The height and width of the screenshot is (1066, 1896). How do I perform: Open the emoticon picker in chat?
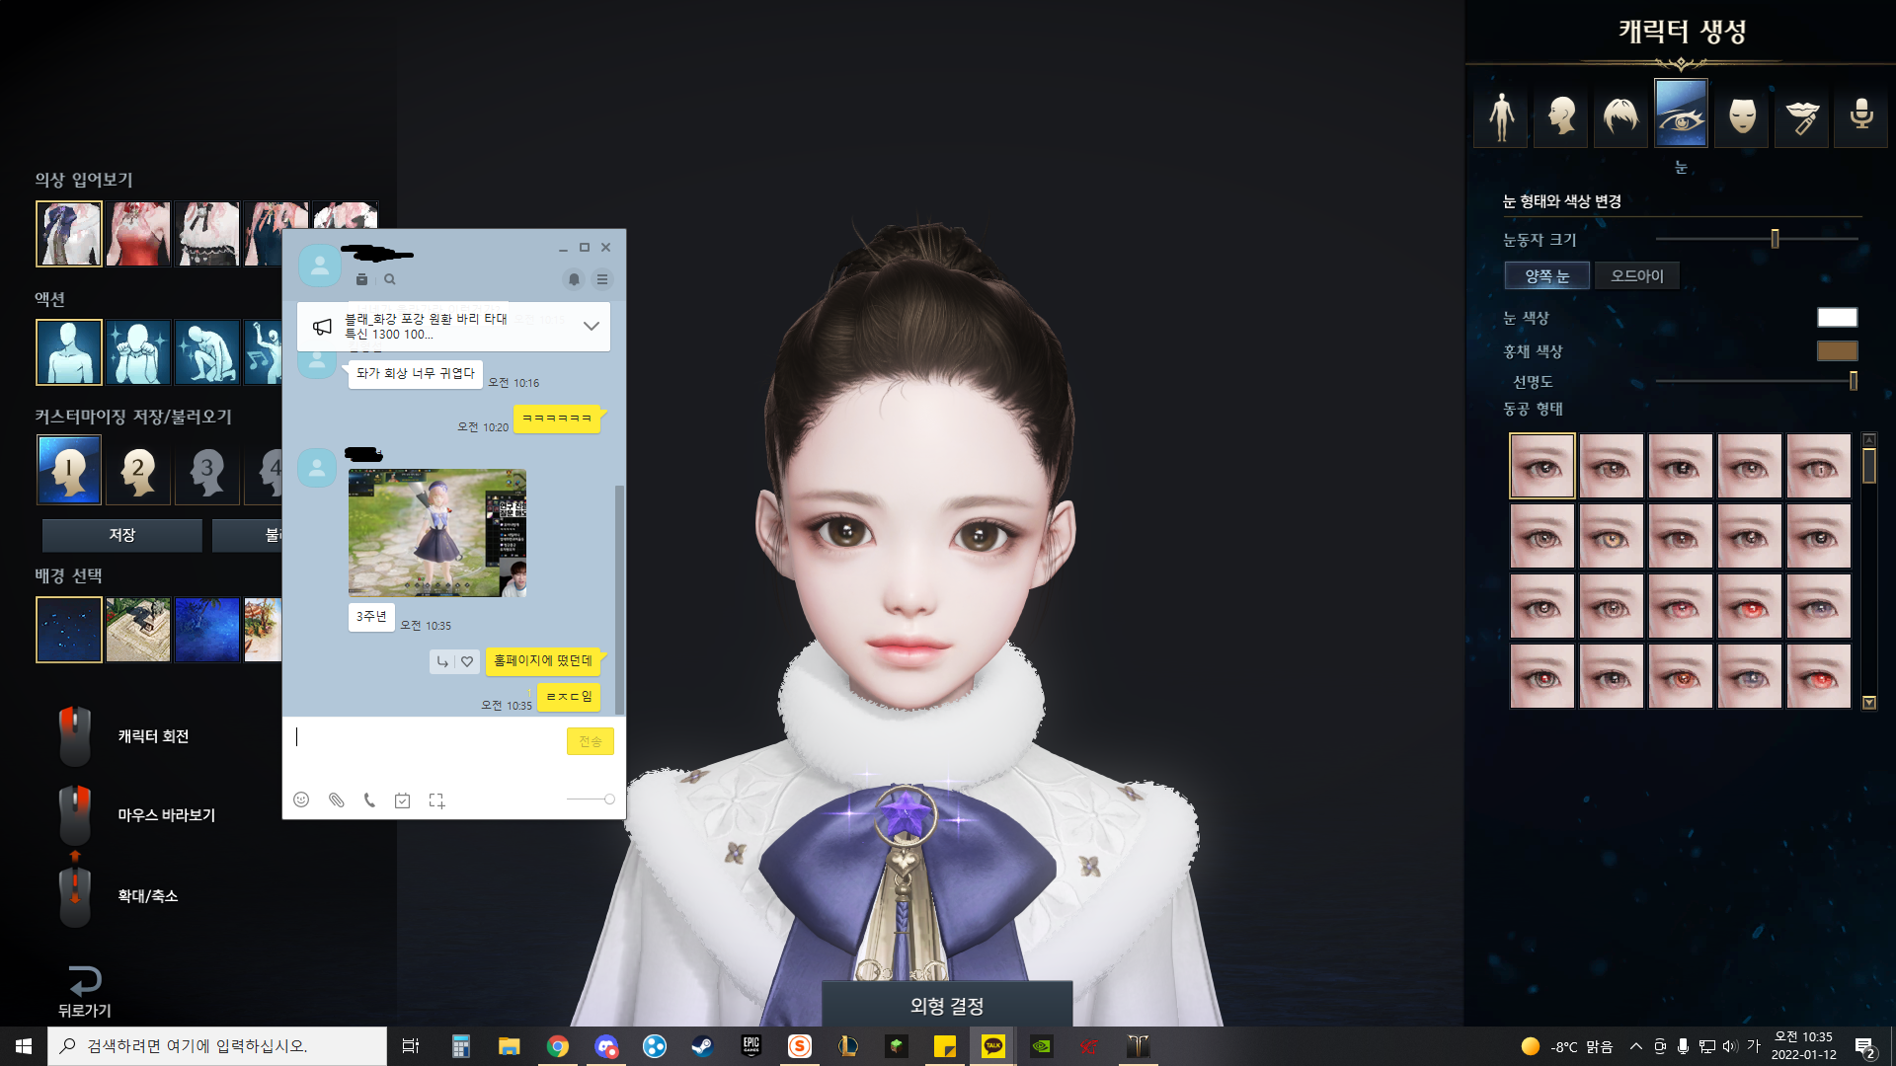coord(301,800)
